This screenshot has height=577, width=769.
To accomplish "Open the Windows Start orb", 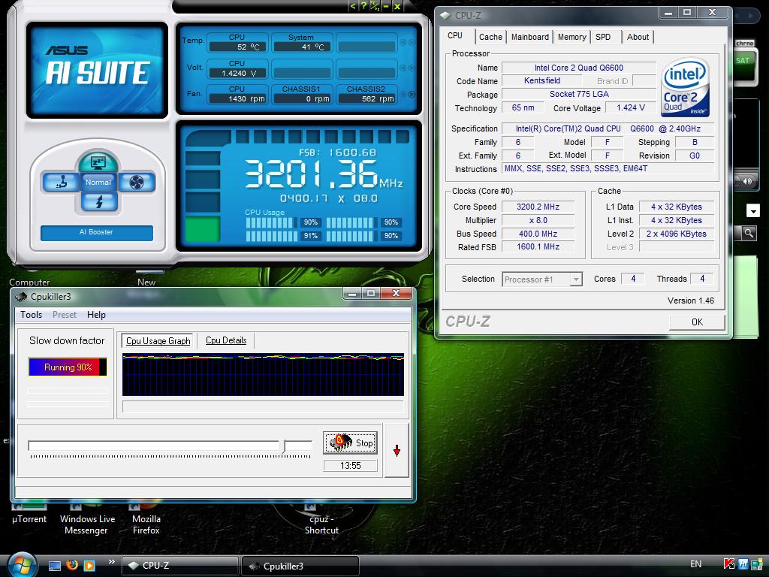I will click(23, 563).
